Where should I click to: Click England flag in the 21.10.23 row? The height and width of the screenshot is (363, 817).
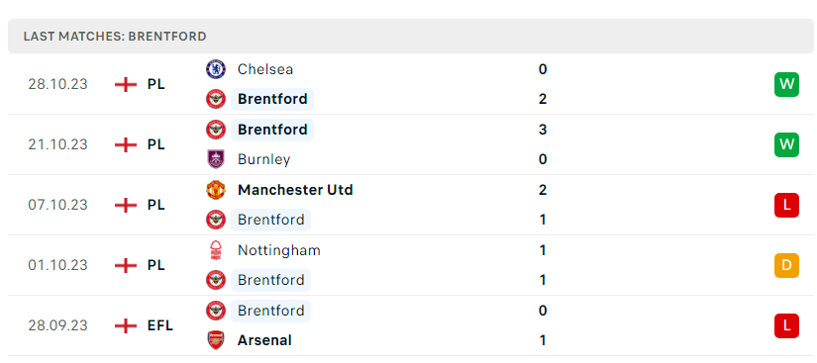(x=126, y=144)
